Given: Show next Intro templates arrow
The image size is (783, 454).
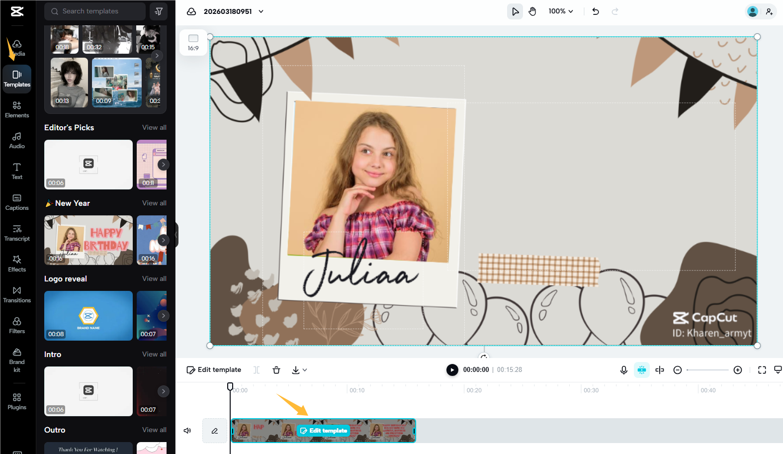Looking at the screenshot, I should (x=163, y=391).
